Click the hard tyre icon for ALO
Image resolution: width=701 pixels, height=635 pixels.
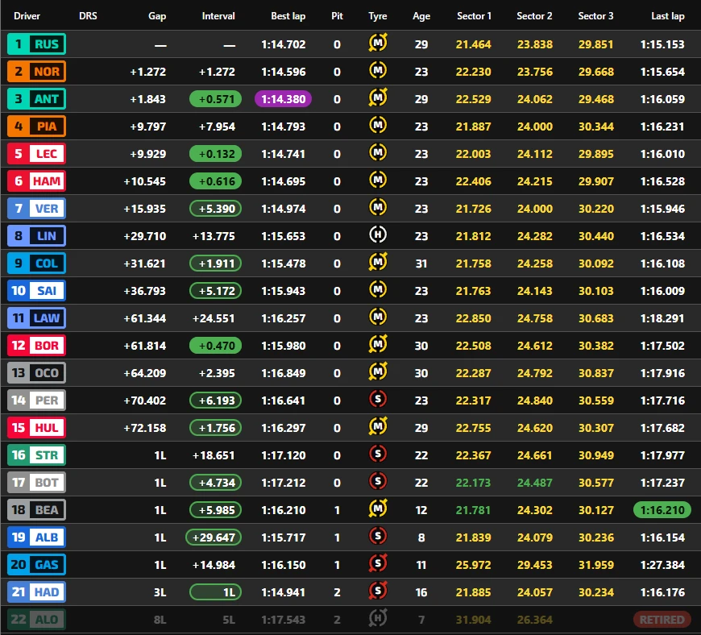pyautogui.click(x=378, y=618)
